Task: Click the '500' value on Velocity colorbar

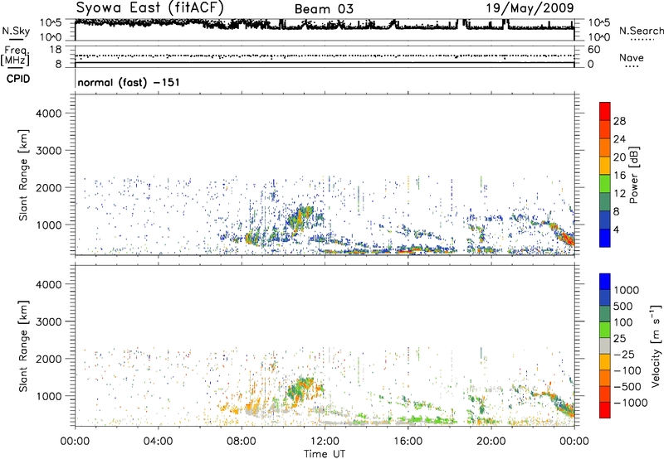Action: pos(624,306)
